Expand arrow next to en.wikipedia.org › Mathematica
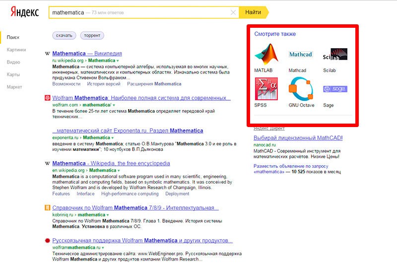Image resolution: width=397 pixels, height=270 pixels. click(119, 170)
